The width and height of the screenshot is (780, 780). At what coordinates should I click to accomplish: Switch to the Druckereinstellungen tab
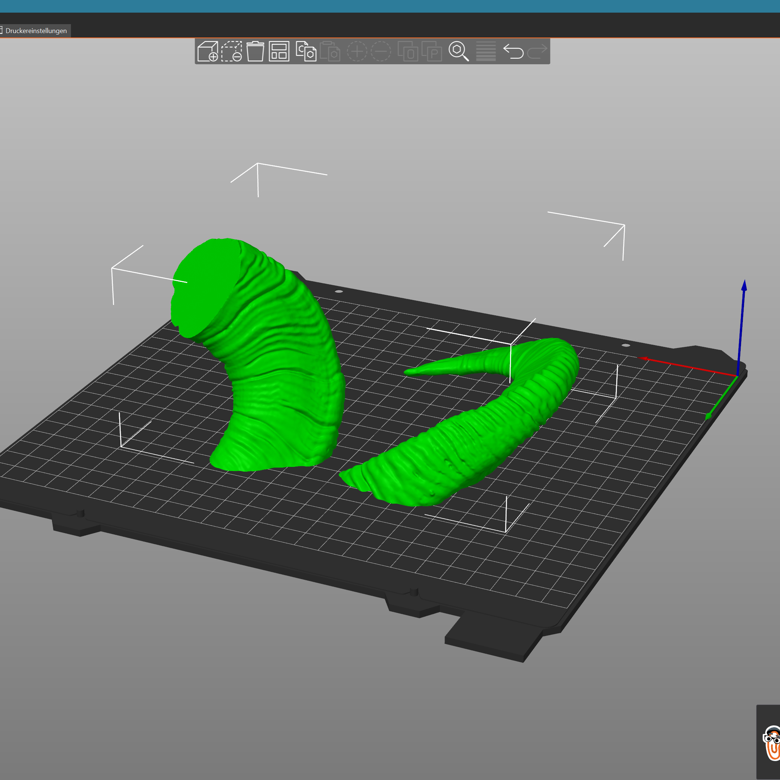36,31
